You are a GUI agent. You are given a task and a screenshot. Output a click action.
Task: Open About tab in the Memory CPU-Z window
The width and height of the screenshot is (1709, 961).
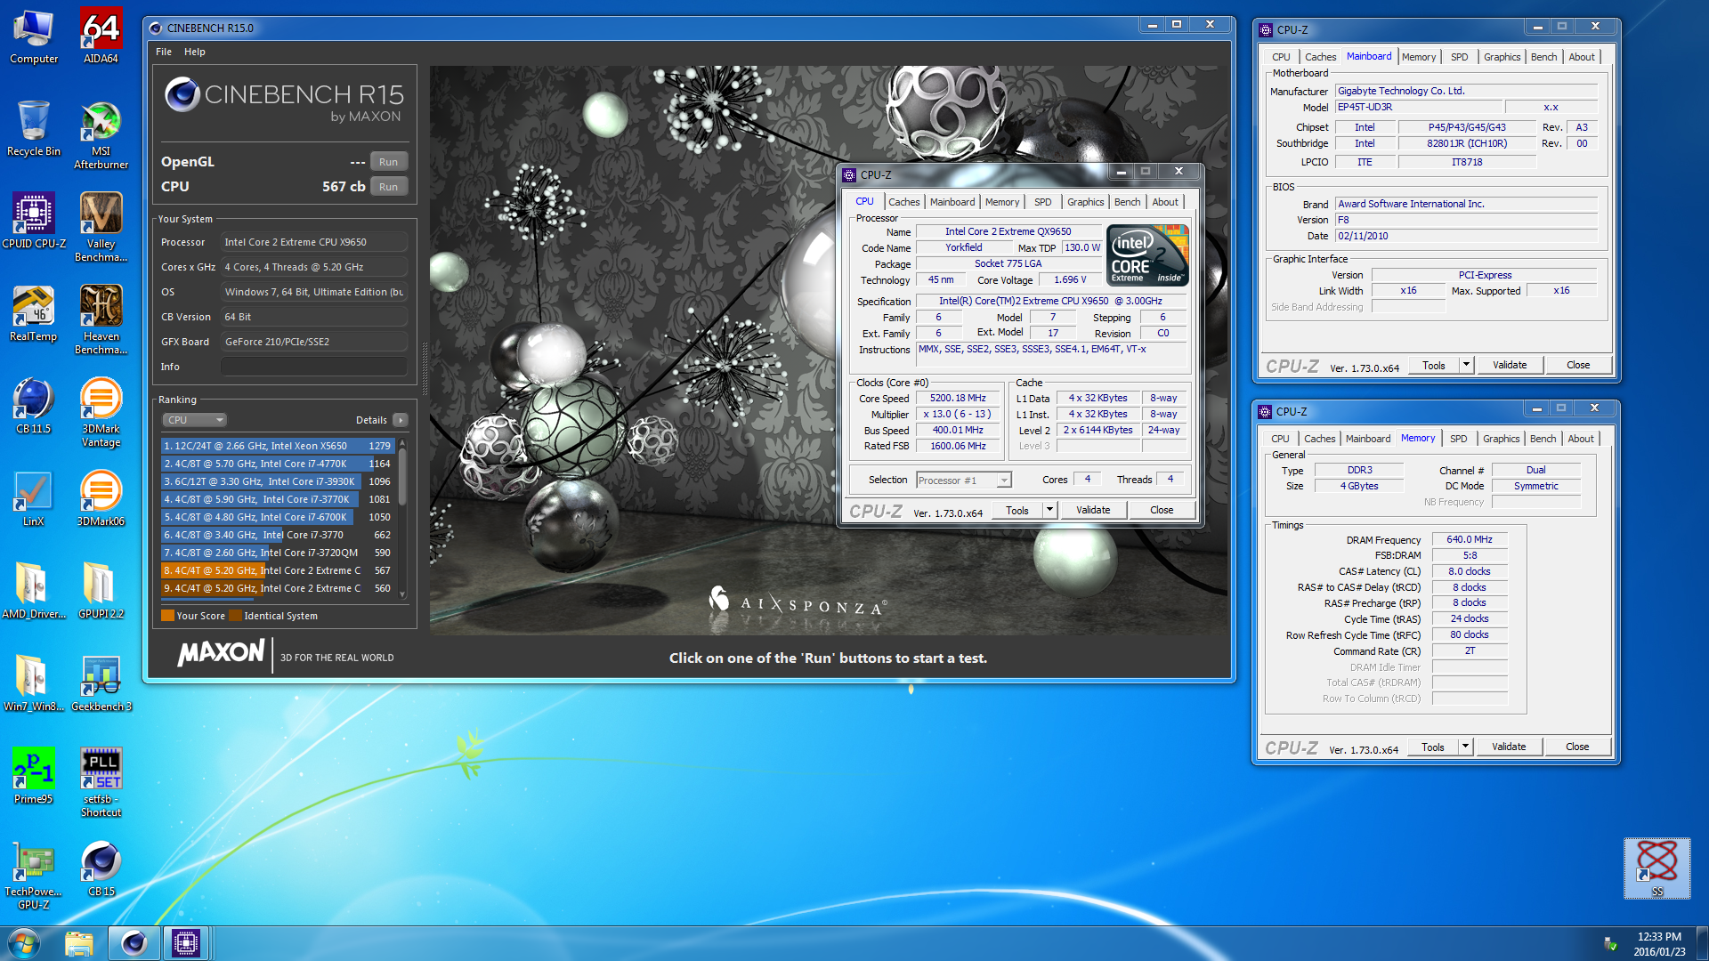click(x=1581, y=439)
